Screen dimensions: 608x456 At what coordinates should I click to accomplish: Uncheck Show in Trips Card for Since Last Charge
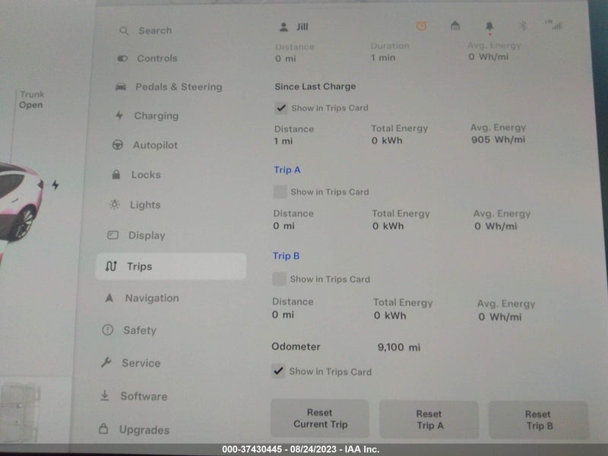pyautogui.click(x=280, y=108)
